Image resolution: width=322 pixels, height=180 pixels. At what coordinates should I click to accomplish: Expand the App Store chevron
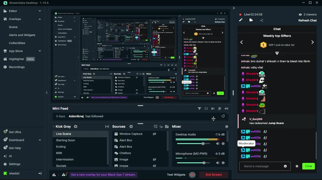coord(40,51)
